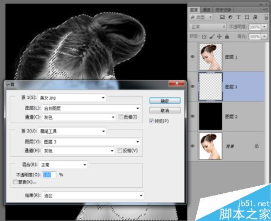Uncheck the 预览(P) preview checkbox
The image size is (271, 221).
pos(151,121)
